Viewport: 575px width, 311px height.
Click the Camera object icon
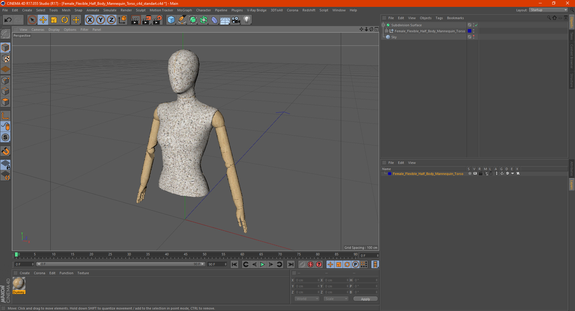(236, 20)
